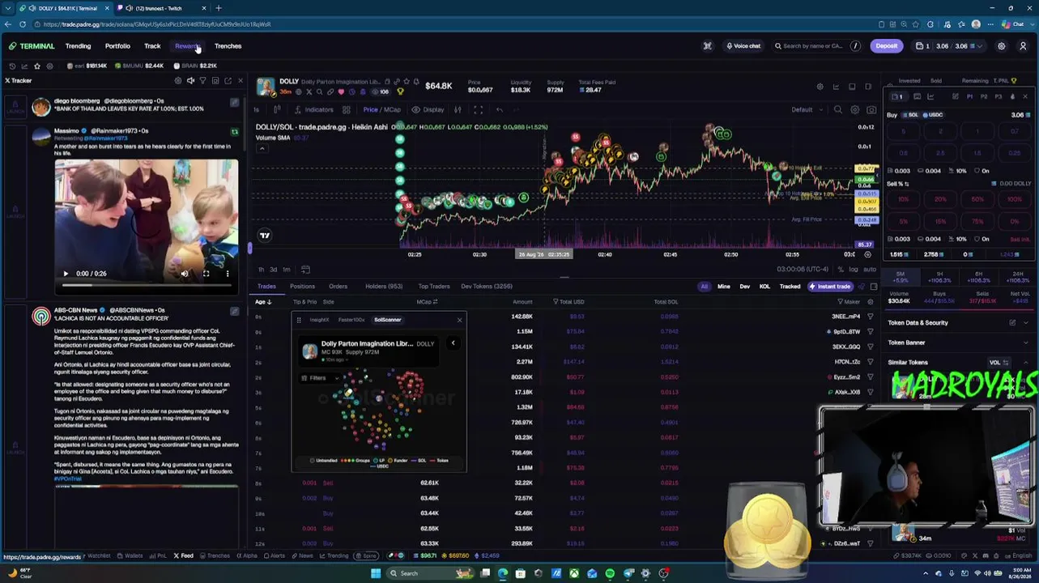1039x583 pixels.
Task: Click the purple Deposit button
Action: [886, 46]
